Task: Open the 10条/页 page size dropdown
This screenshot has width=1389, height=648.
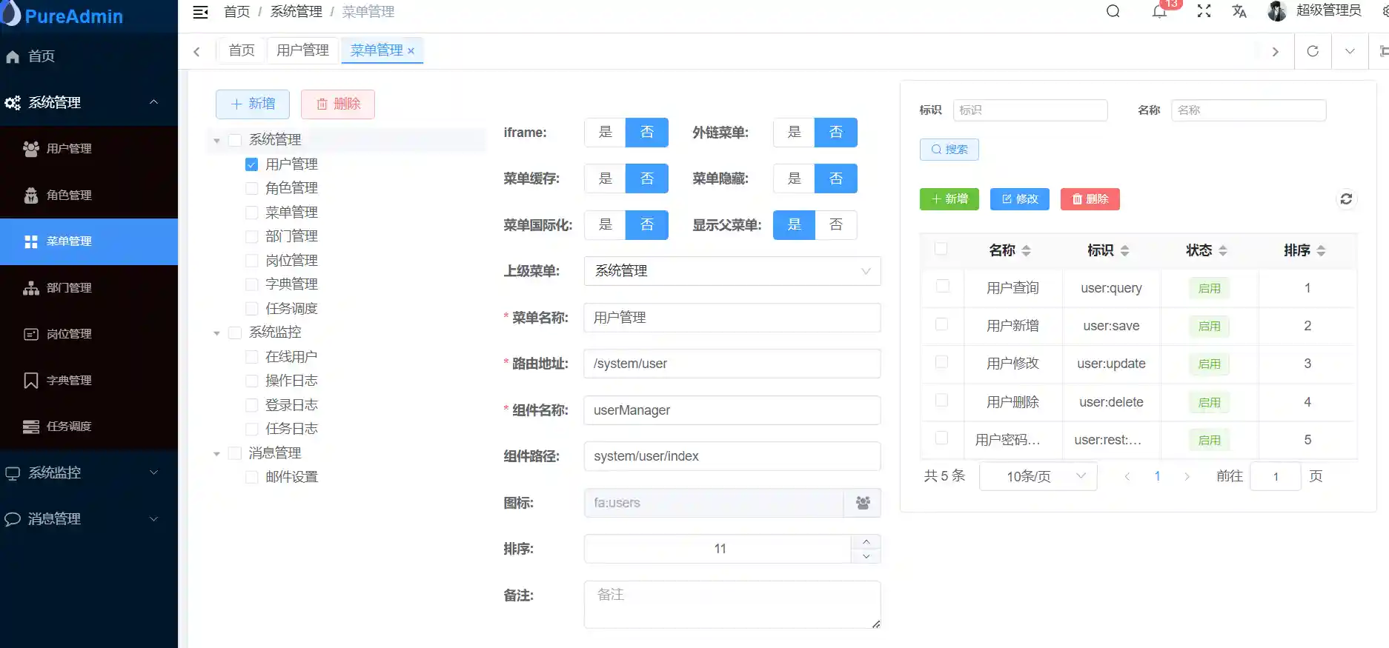Action: point(1038,476)
